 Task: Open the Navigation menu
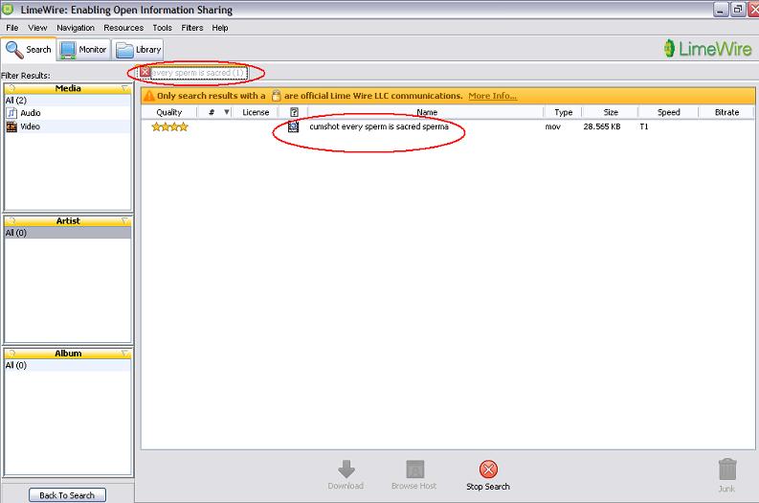point(76,28)
